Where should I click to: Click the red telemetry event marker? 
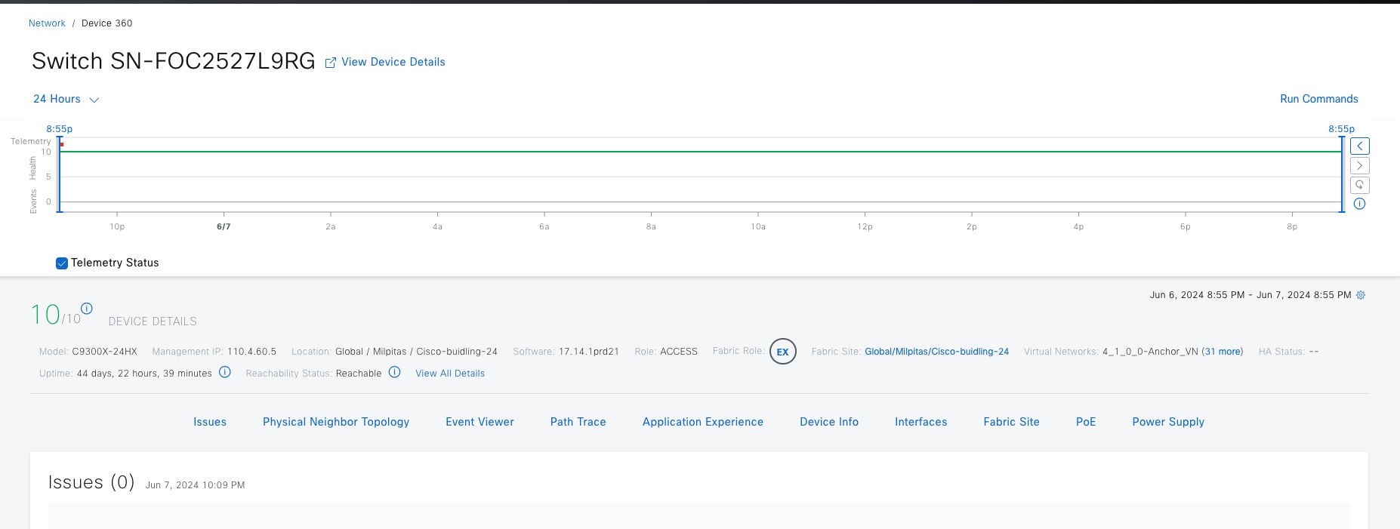click(62, 144)
